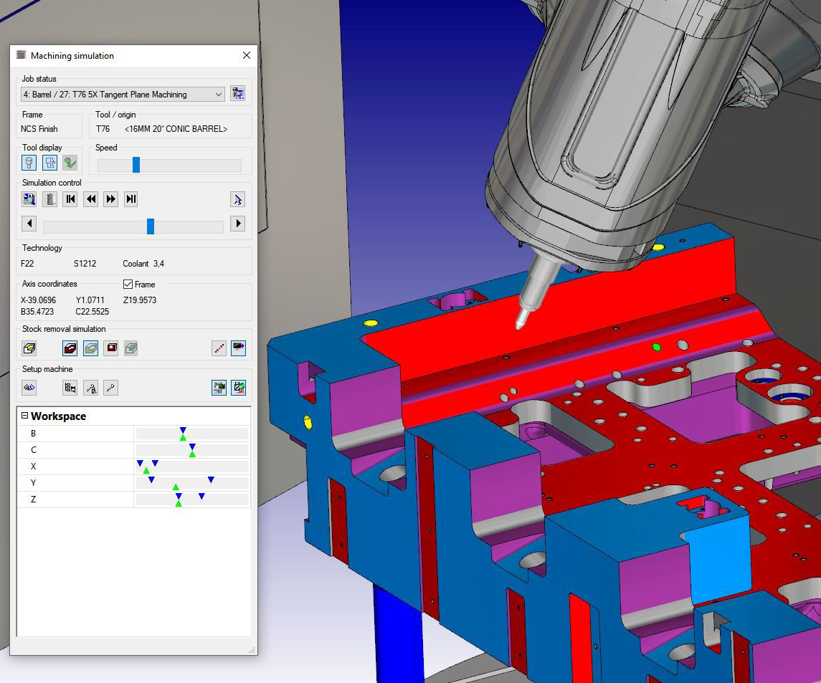
Task: Click the X-39.0696 coordinate value
Action: (38, 300)
